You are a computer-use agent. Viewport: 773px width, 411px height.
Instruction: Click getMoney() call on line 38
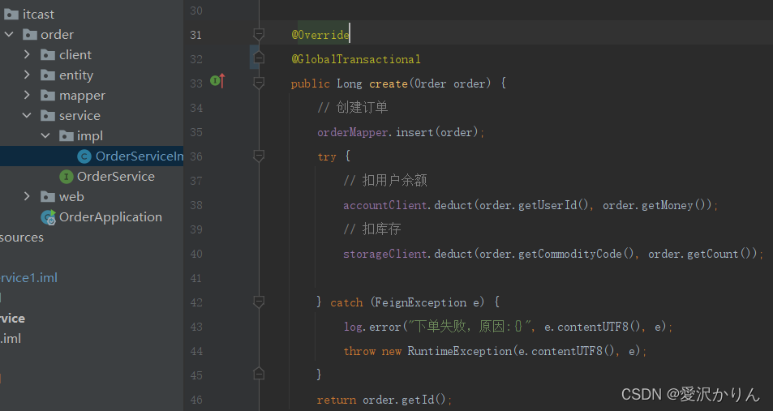point(673,205)
